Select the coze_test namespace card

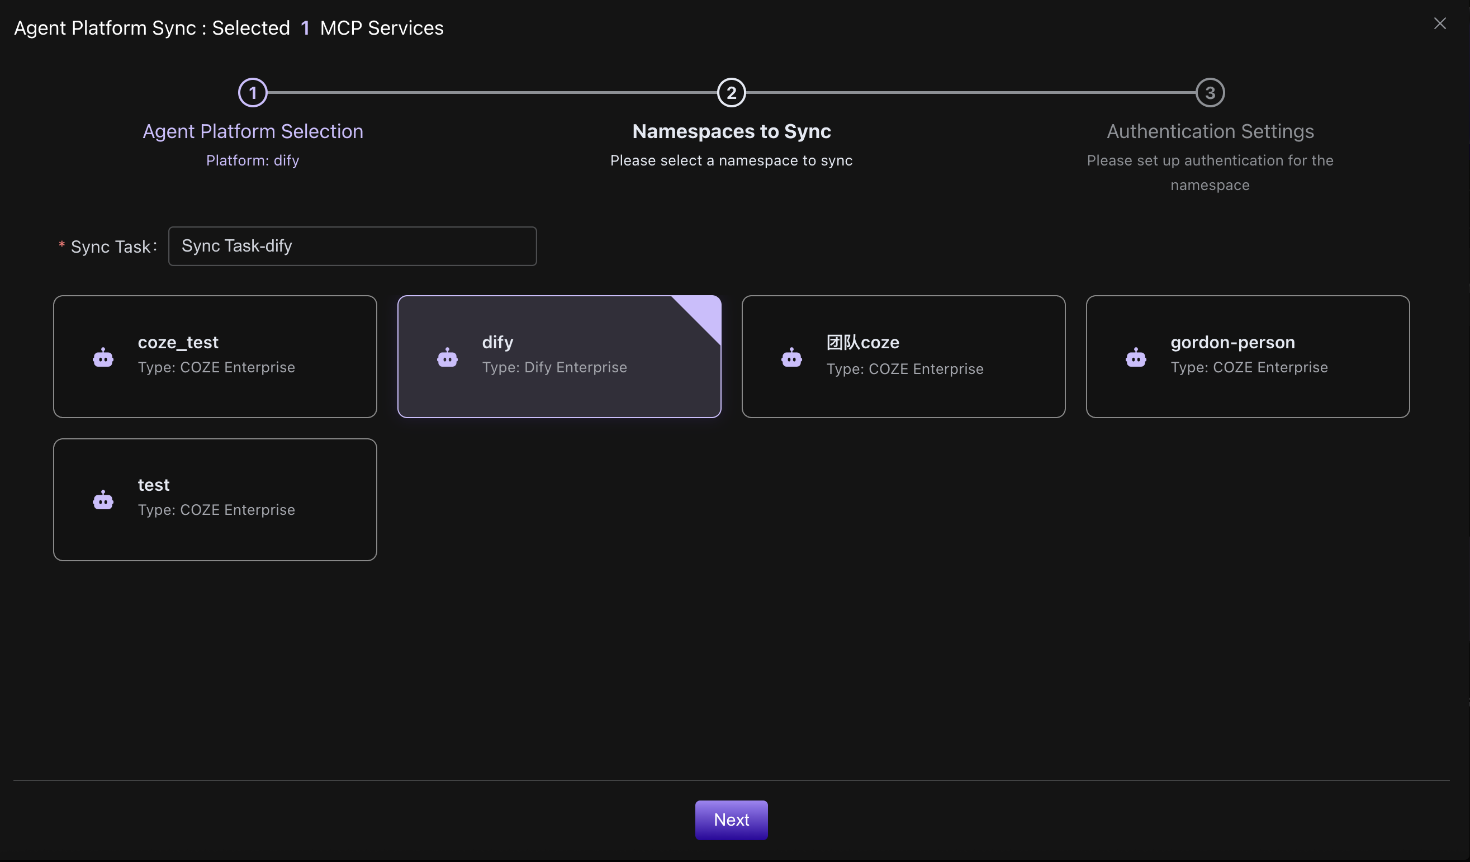coord(215,356)
